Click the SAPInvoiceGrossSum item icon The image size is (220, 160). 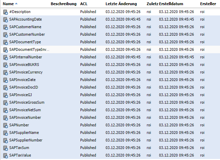click(x=5, y=103)
